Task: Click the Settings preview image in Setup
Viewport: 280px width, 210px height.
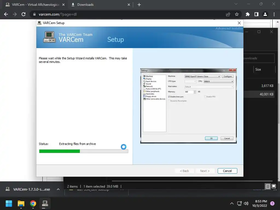Action: [188, 106]
